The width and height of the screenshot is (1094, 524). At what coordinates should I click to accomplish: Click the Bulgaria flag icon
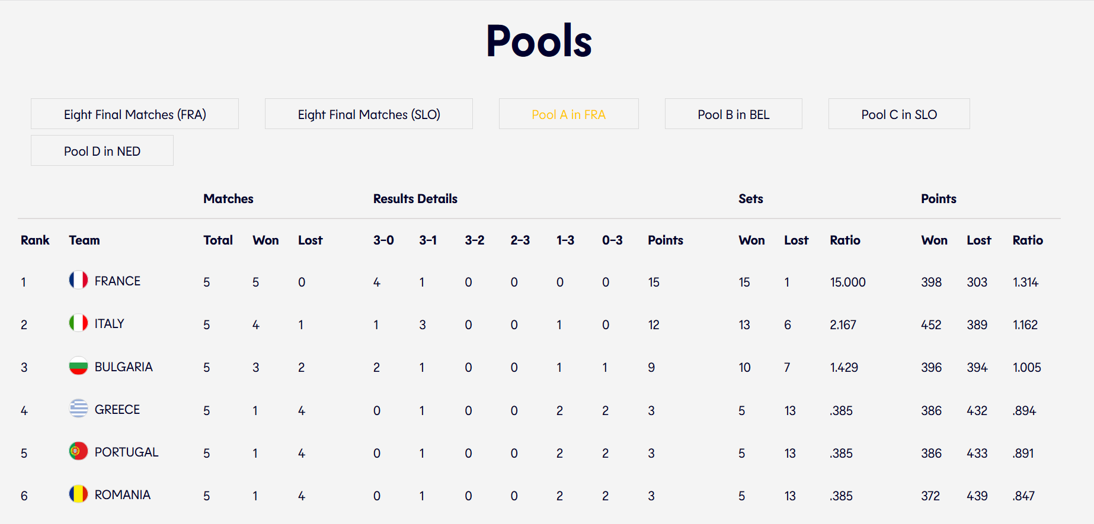tap(78, 366)
